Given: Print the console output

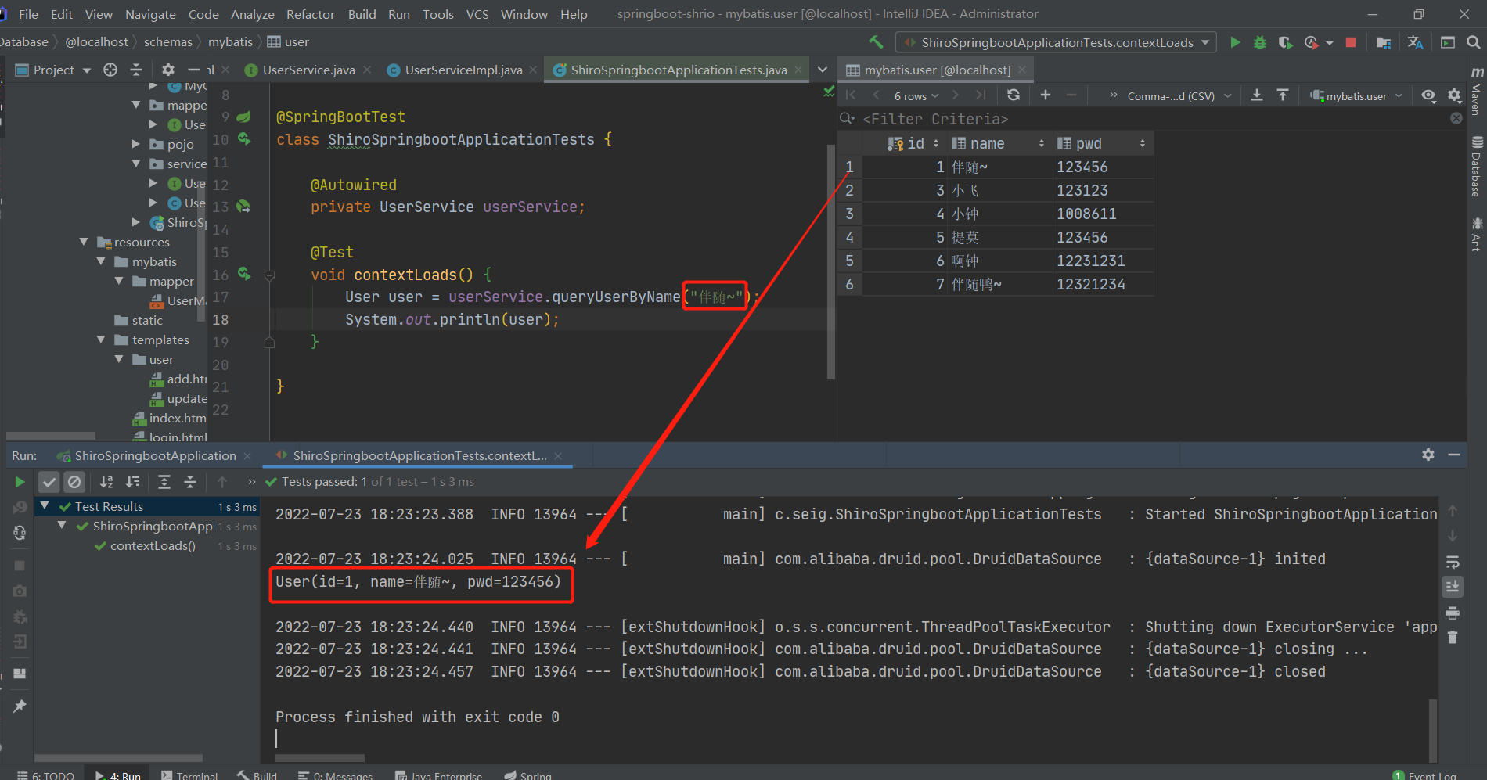Looking at the screenshot, I should click(1453, 613).
